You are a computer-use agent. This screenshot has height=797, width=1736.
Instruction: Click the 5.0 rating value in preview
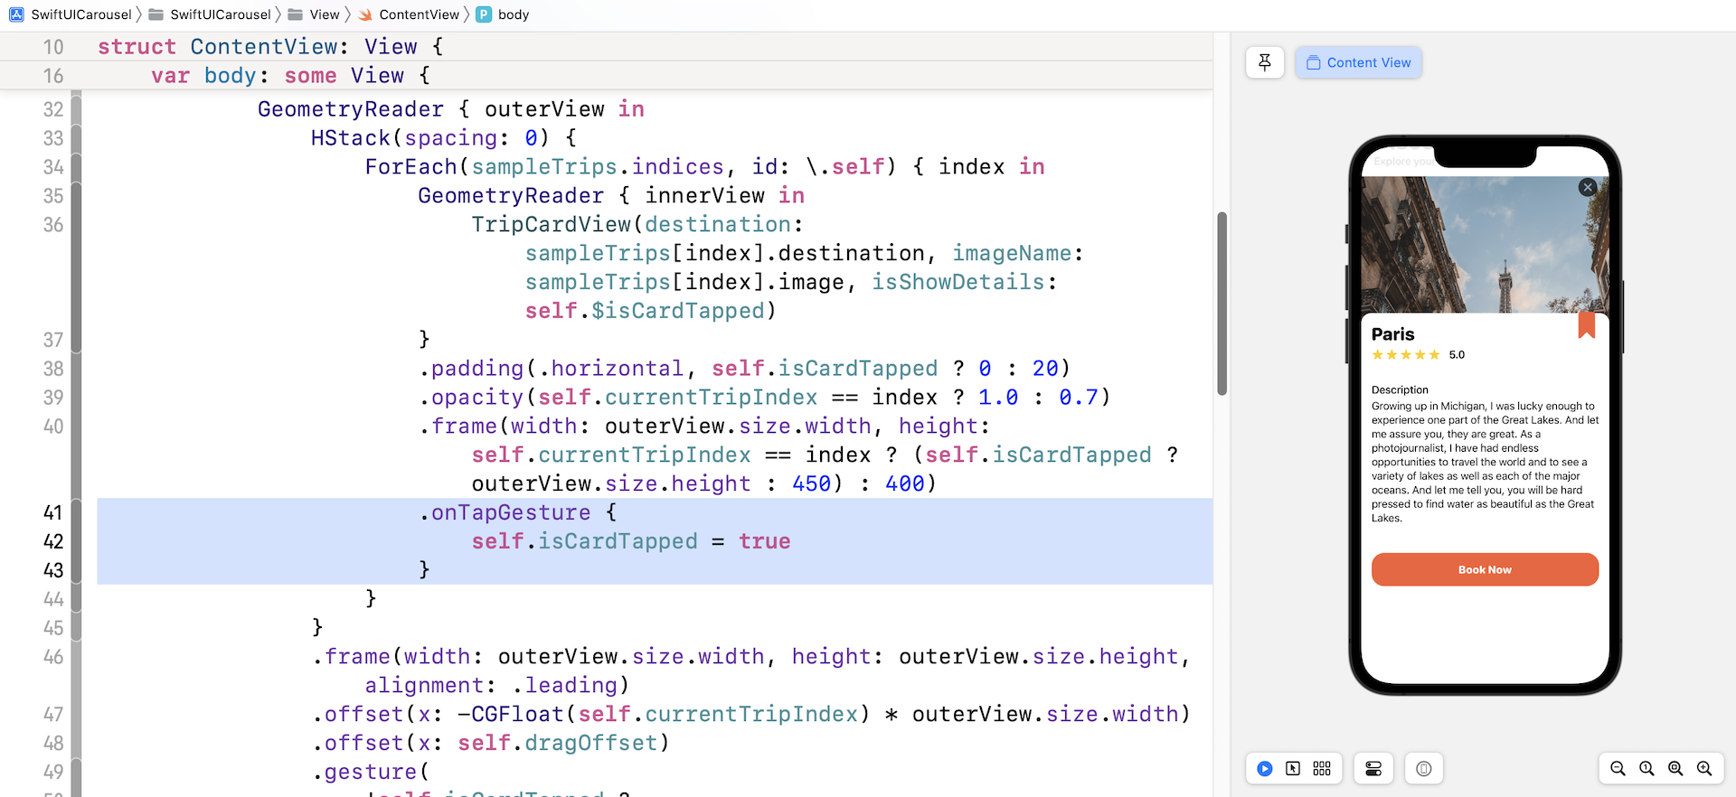coord(1457,355)
